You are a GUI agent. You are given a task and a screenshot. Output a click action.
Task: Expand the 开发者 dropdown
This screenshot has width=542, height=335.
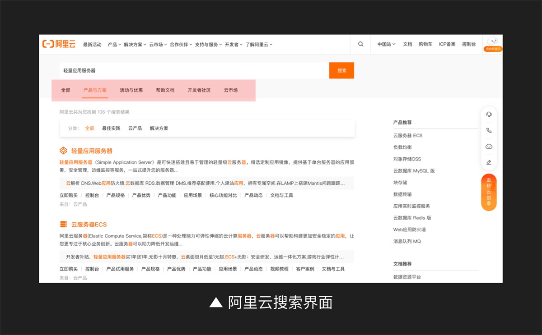[x=234, y=45]
